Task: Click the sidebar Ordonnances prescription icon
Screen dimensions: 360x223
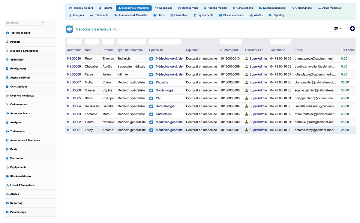Action: (7, 104)
